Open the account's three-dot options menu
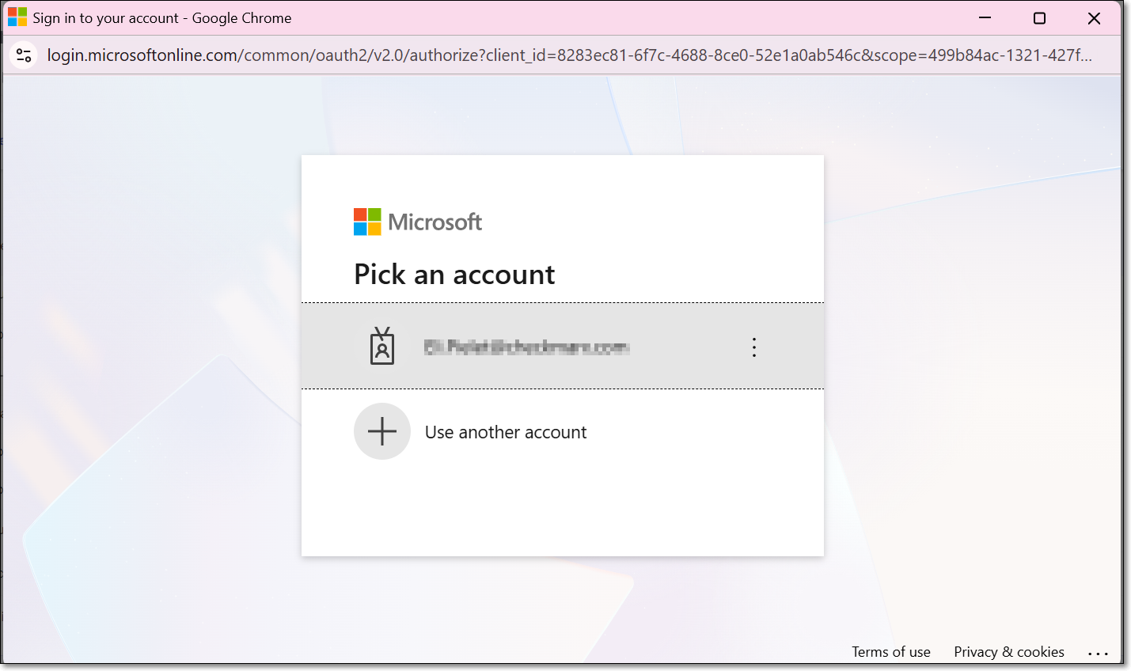 coord(753,347)
